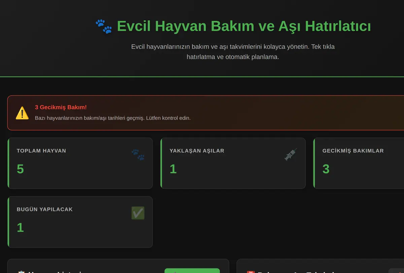
Task: Click the "3 Gecikmiş Bakım!" alert title
Action: point(61,107)
